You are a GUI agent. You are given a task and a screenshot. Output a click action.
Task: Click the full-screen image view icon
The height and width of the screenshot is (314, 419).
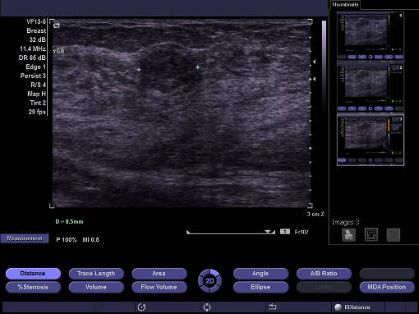click(371, 235)
